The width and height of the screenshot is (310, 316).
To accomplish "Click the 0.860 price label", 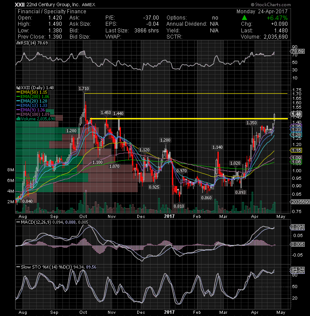I will [206, 197].
